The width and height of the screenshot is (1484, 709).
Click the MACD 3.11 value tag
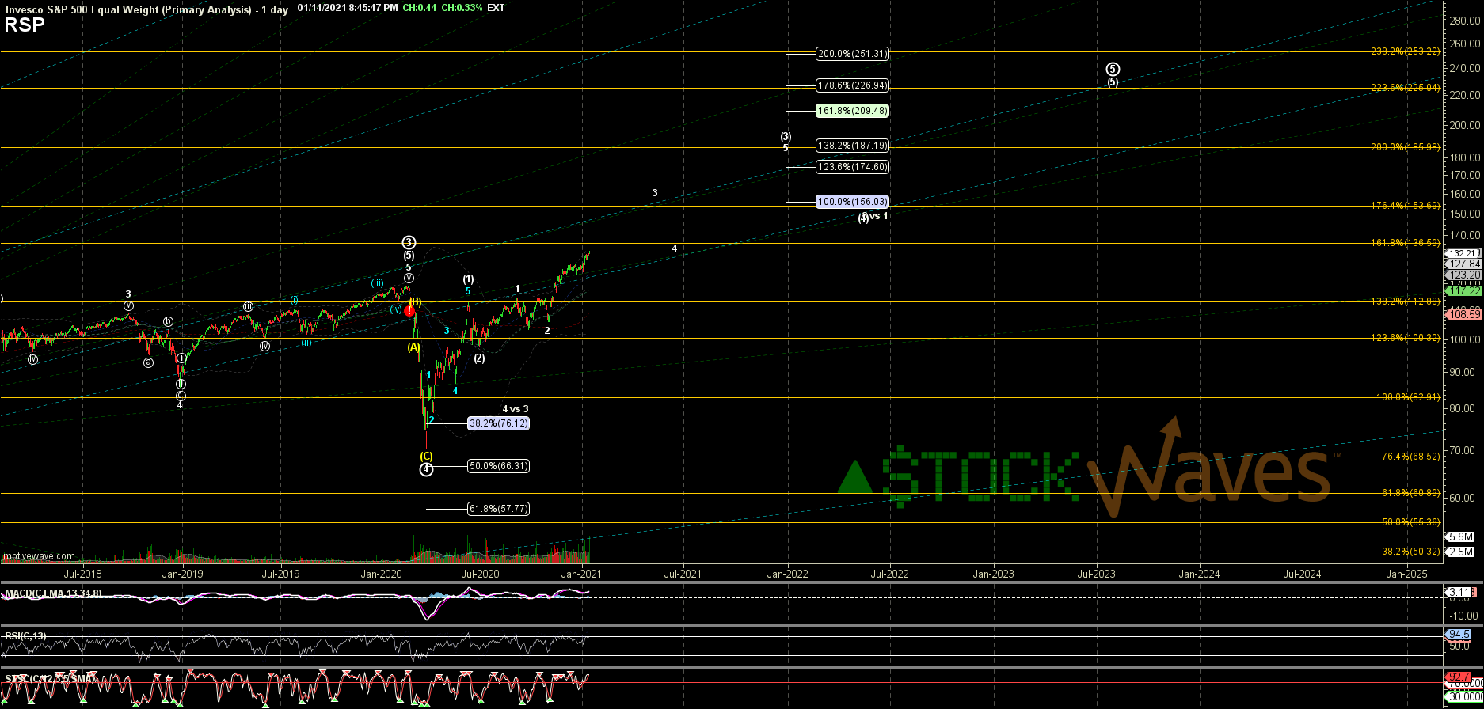click(1459, 592)
